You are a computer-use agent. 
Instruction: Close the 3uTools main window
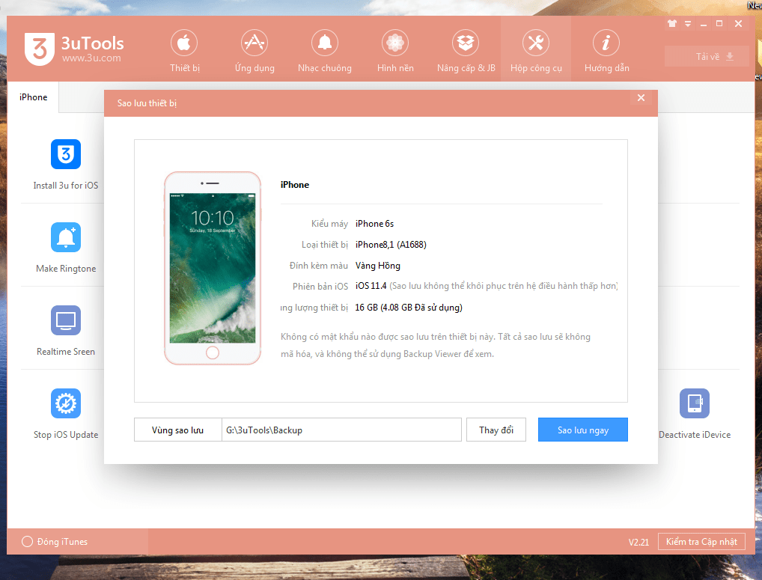738,23
